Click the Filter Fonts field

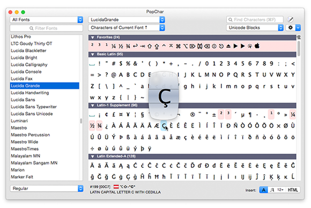tap(47, 28)
